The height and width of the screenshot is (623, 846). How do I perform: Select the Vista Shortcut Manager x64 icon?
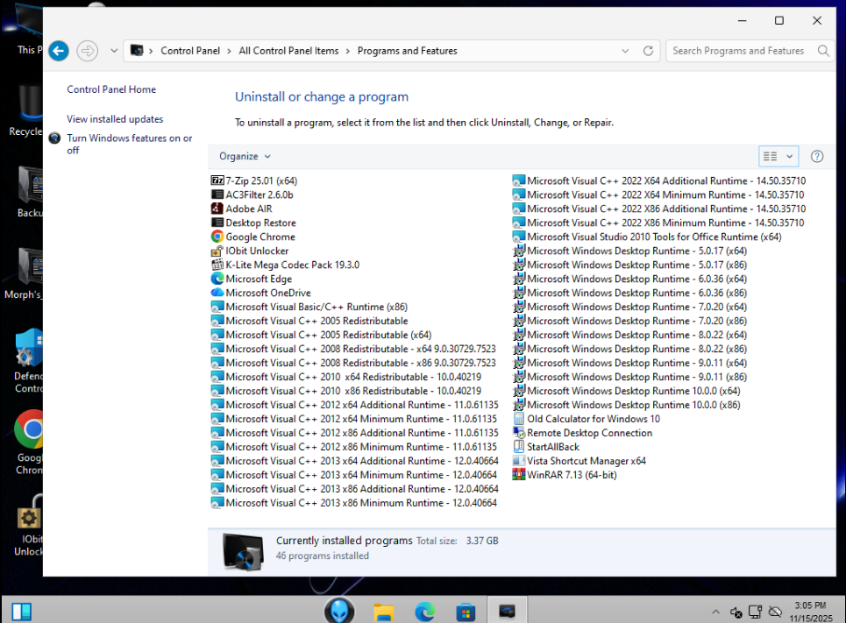coord(518,461)
